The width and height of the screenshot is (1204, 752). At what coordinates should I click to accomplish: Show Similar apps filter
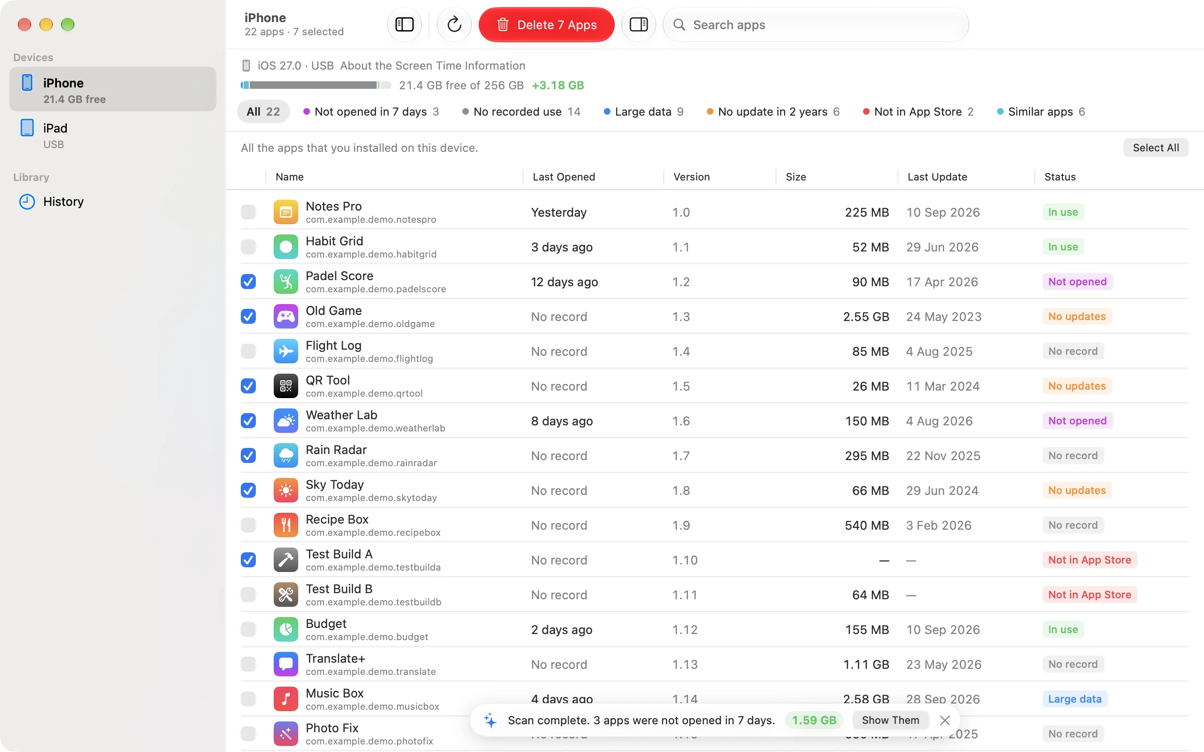point(1041,112)
